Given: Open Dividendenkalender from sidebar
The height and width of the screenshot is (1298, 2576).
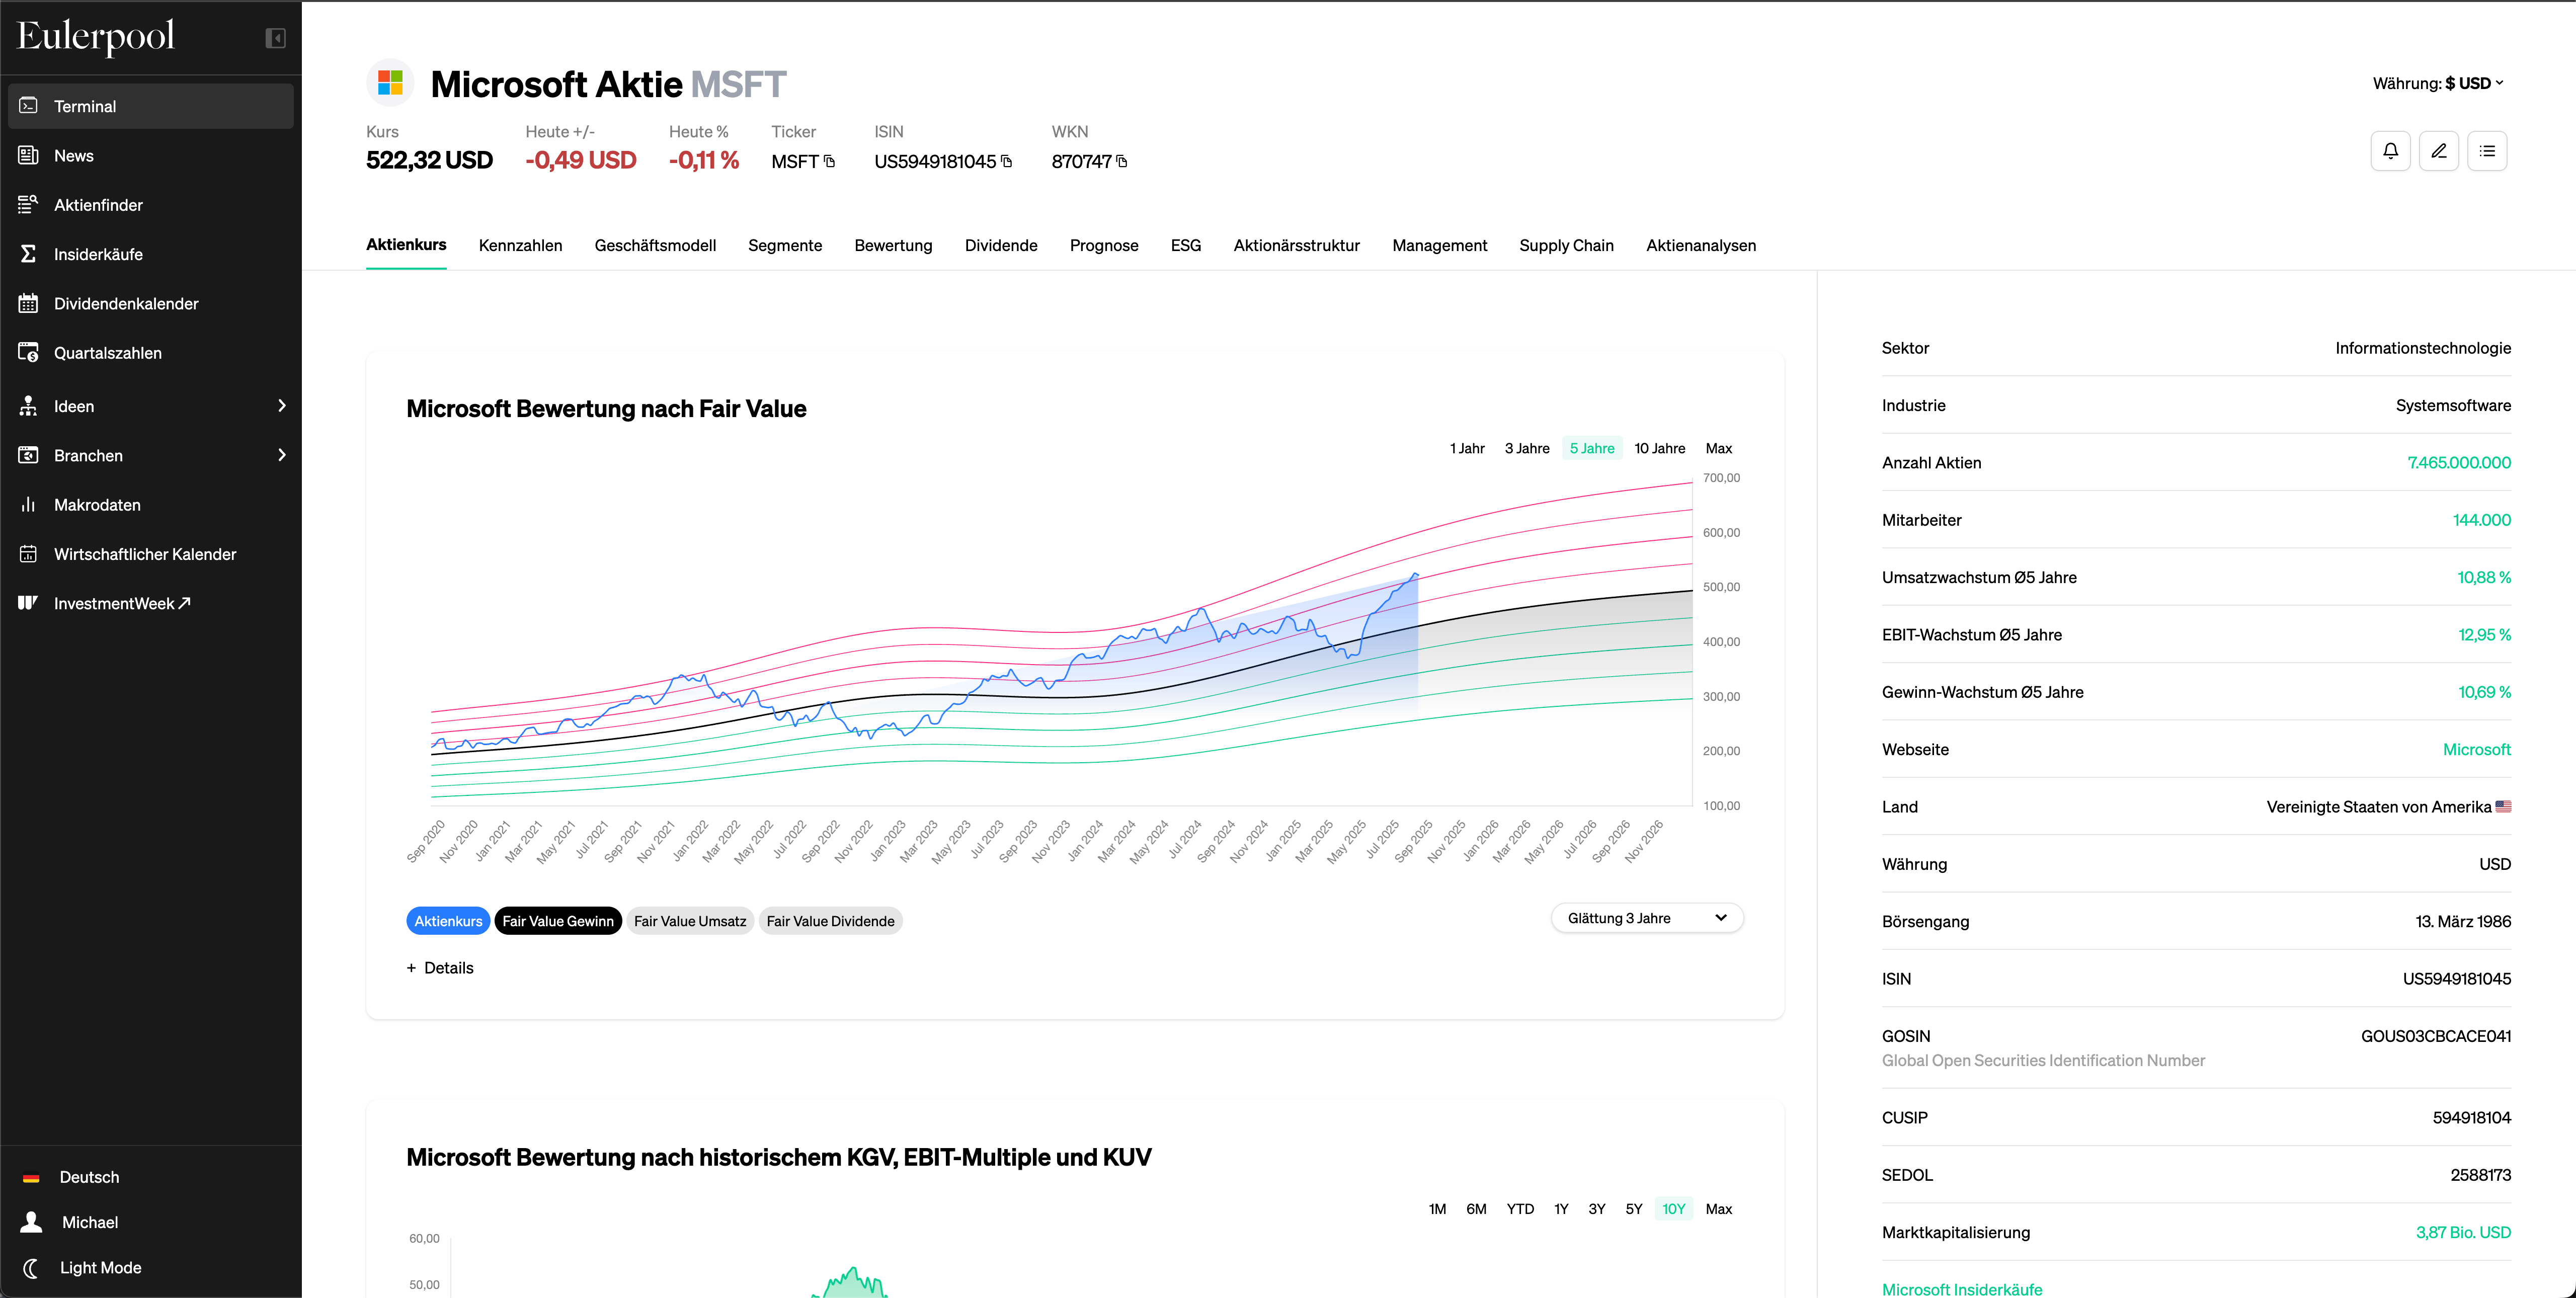Looking at the screenshot, I should [126, 303].
